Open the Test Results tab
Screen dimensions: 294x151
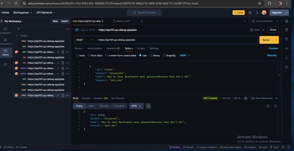pos(118,98)
